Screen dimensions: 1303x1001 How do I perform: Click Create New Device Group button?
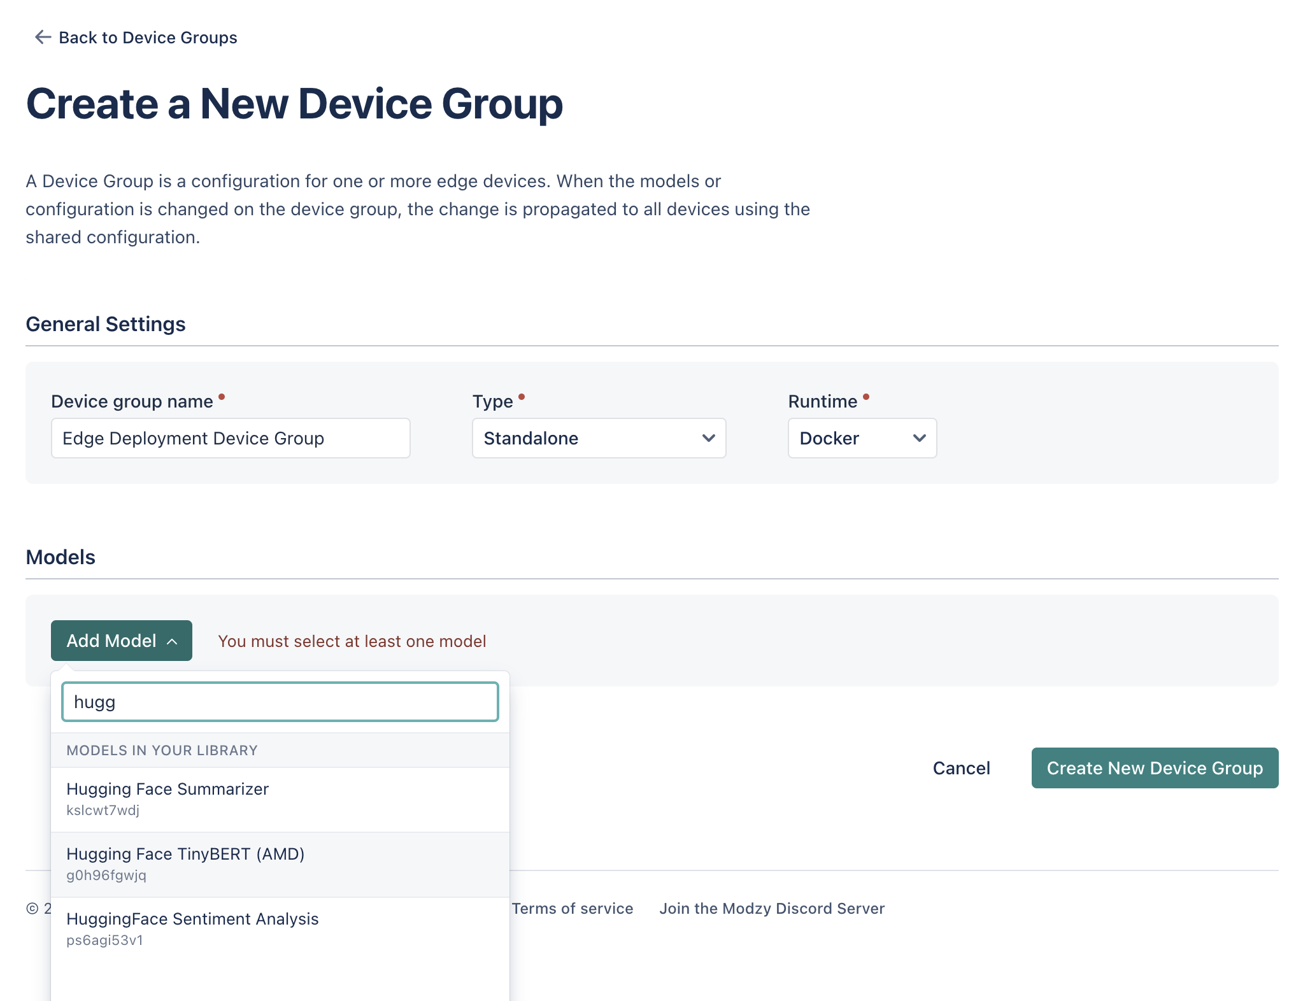(x=1154, y=768)
